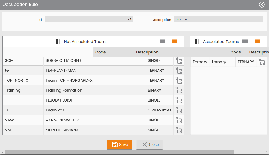Click the transfer icon for the TER-PLANT-MAN row
269x155 pixels.
pos(179,71)
